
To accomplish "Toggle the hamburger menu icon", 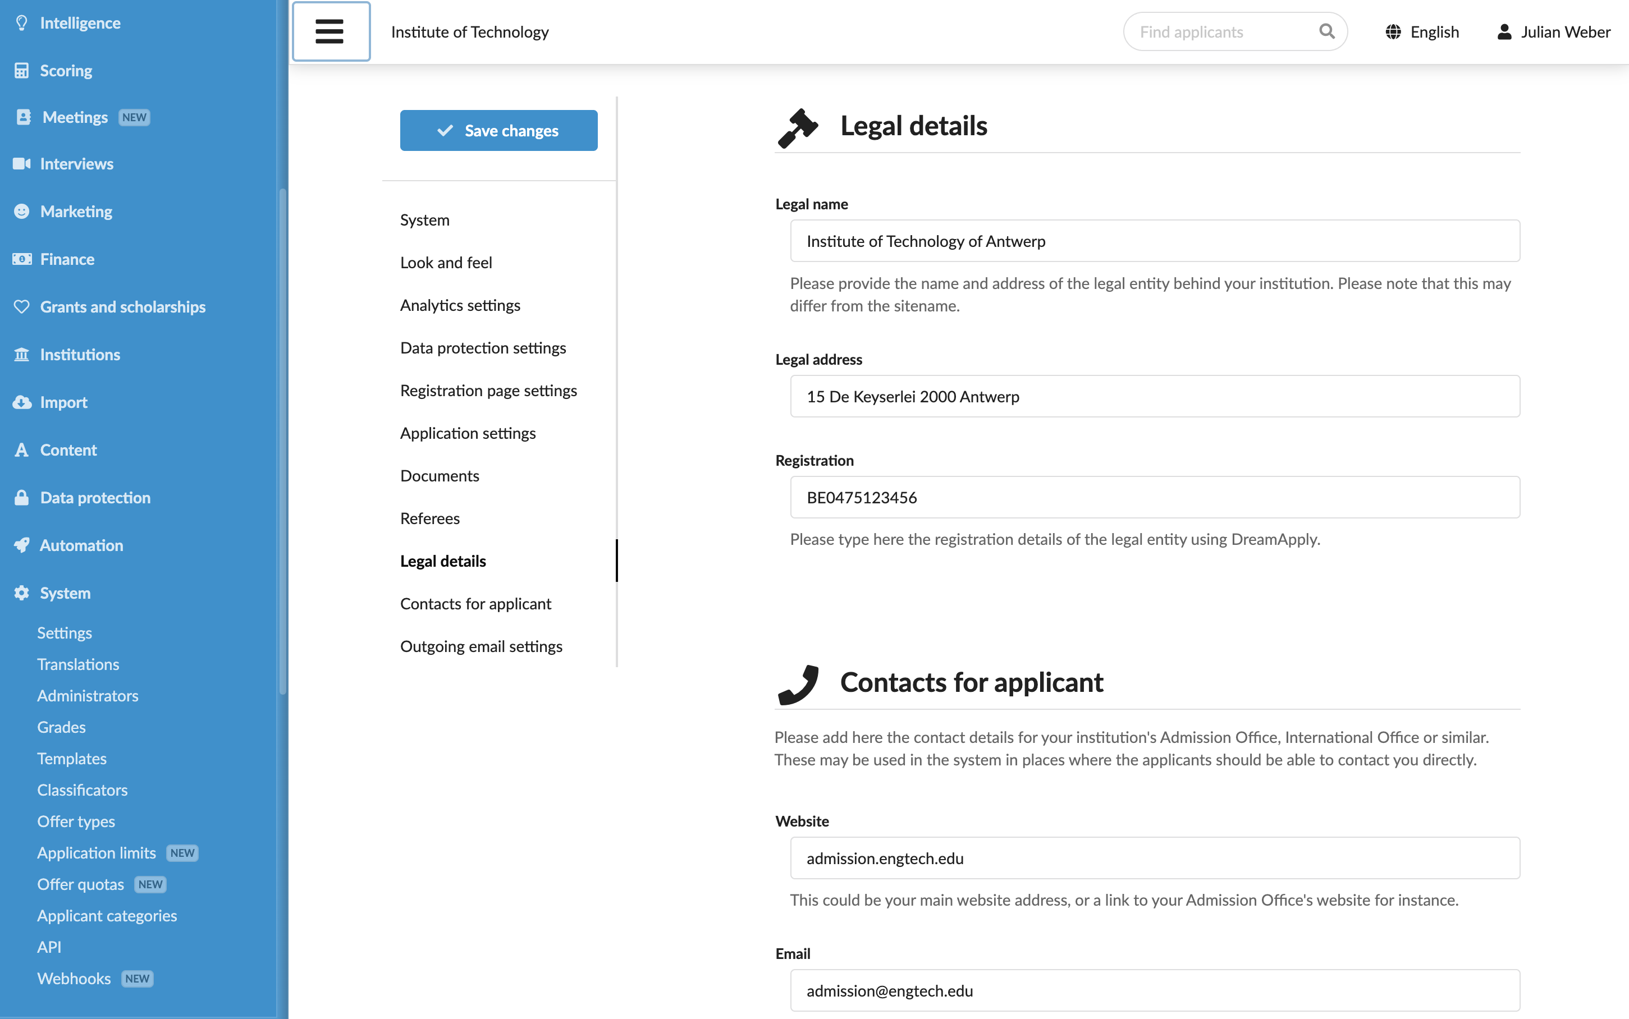I will point(330,31).
